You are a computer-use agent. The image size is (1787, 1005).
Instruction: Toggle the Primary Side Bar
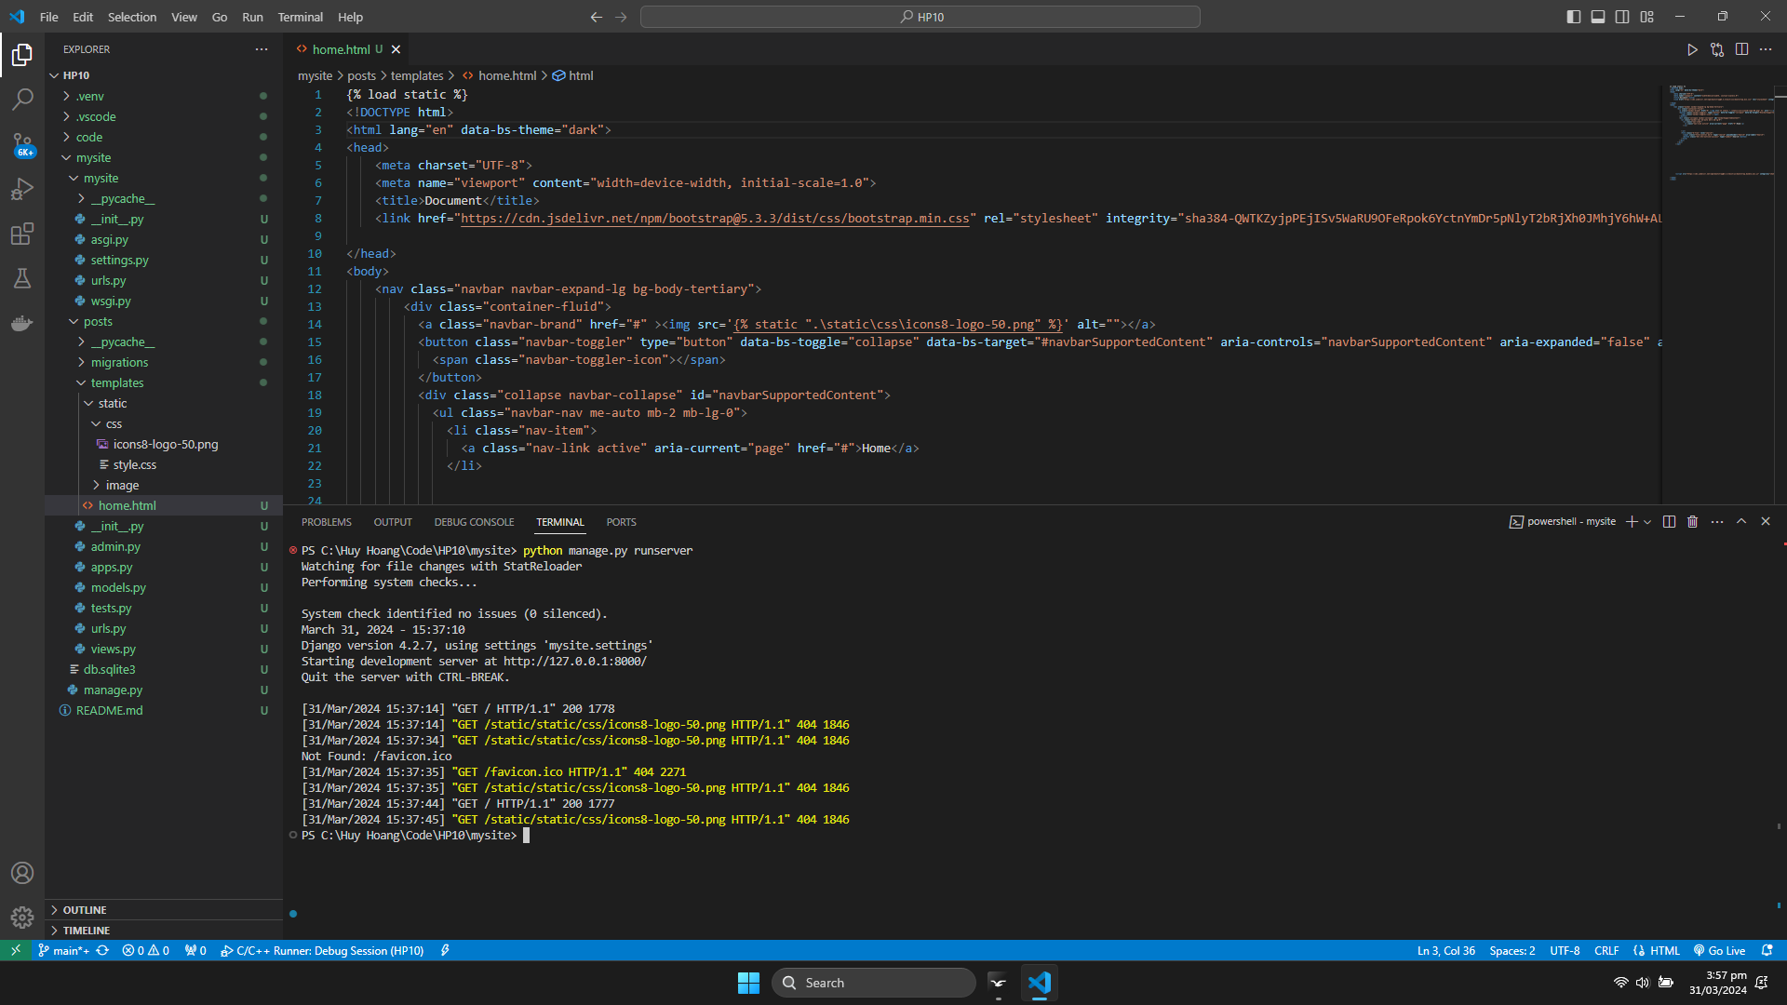(1574, 17)
